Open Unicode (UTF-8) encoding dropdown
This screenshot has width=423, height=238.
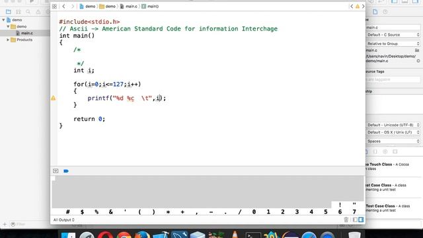click(393, 125)
